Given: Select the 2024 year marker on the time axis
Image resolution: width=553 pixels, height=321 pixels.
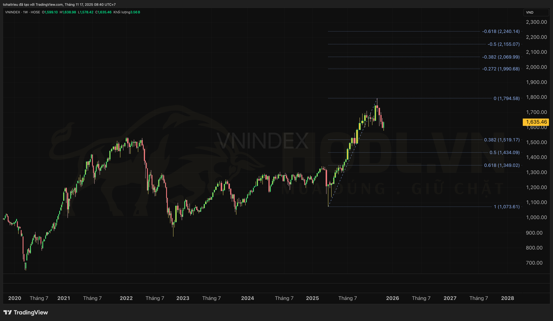Looking at the screenshot, I should [247, 298].
